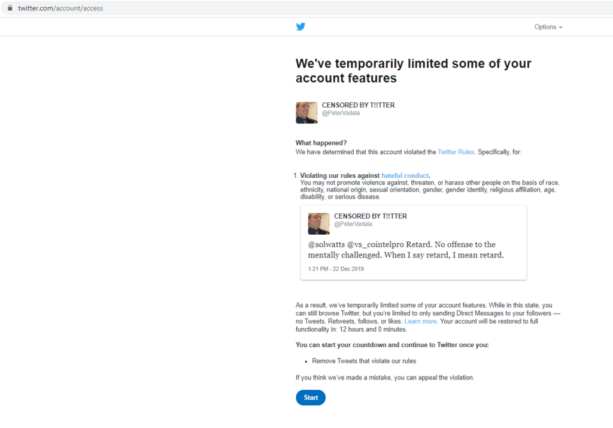Click the display name in the tweet card

coord(370,216)
